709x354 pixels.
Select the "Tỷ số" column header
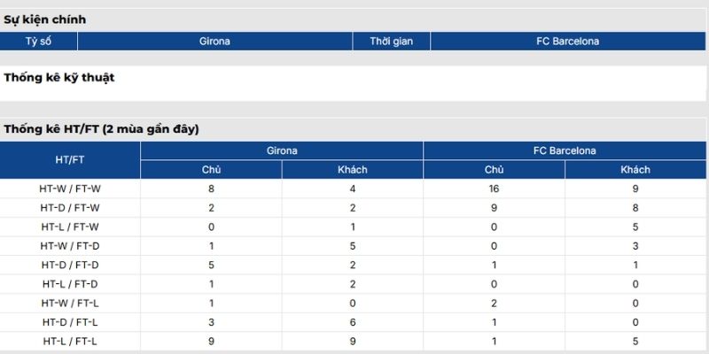[x=39, y=42]
